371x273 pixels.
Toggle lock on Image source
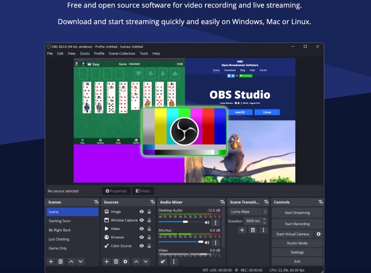(x=149, y=212)
